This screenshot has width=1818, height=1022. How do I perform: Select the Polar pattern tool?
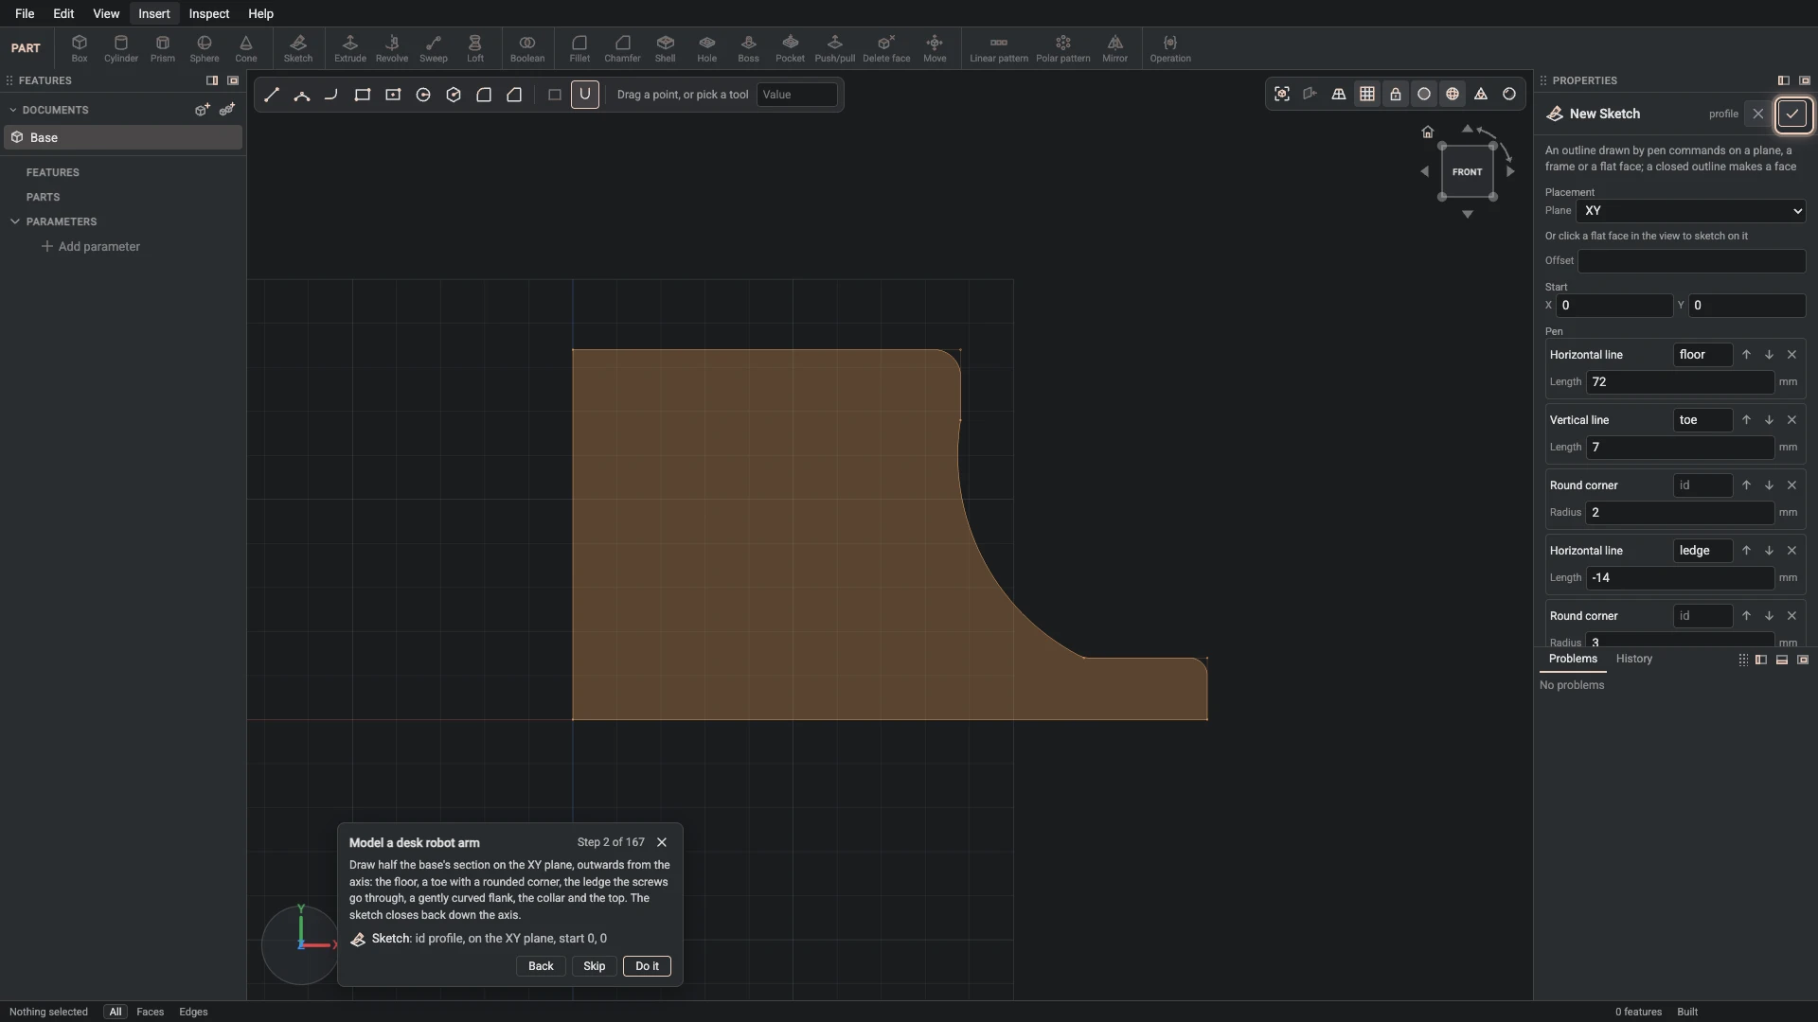1062,48
